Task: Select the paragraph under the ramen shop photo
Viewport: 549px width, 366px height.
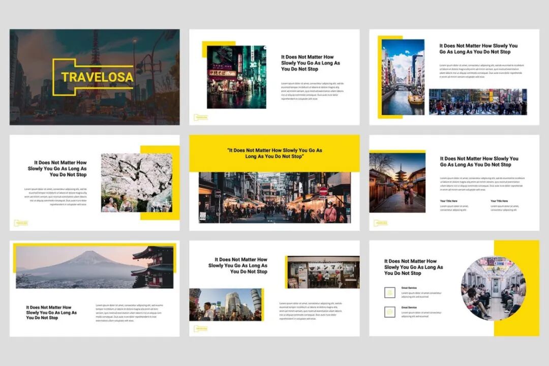Action: click(311, 311)
